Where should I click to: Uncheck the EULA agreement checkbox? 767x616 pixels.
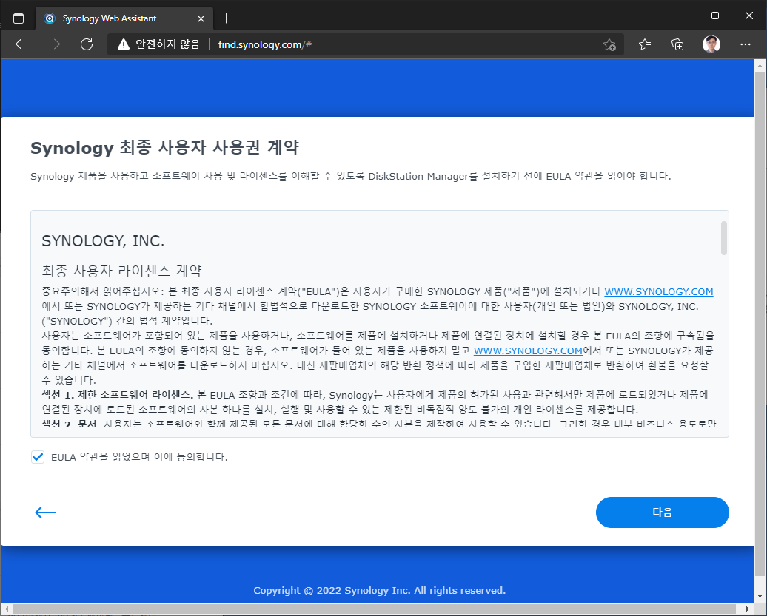[38, 457]
